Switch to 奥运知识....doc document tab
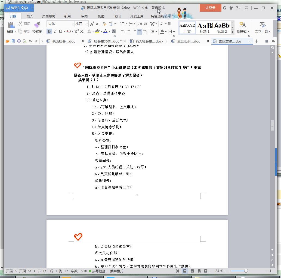The height and width of the screenshot is (278, 281). (189, 41)
